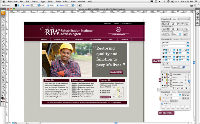
Task: Hide the Home layer
Action: pyautogui.click(x=162, y=80)
